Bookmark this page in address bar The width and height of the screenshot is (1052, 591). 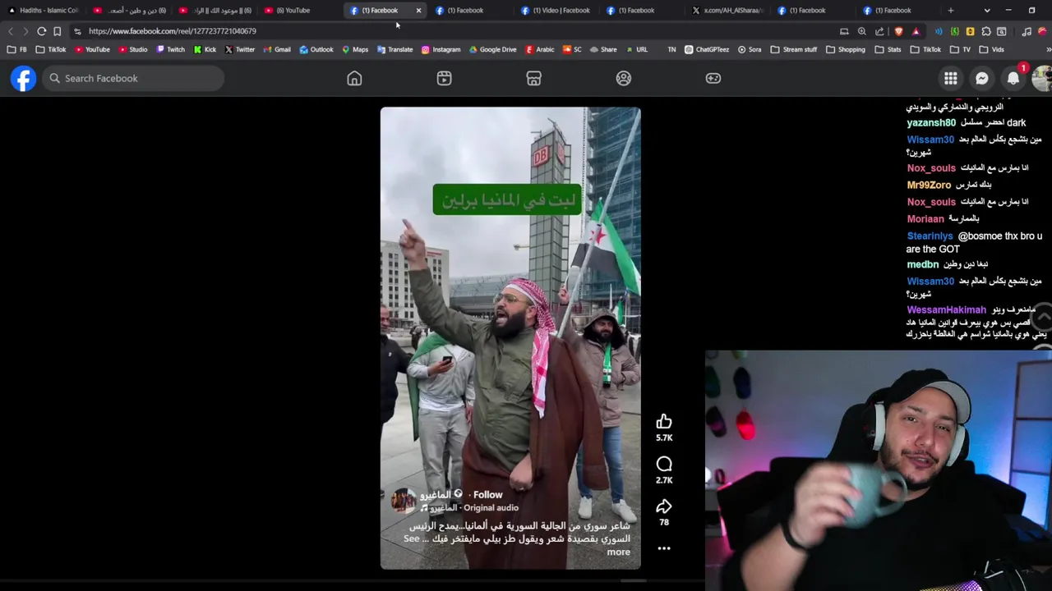tap(57, 31)
